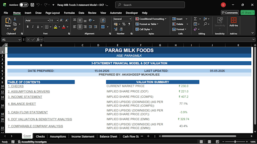Open the Borders dropdown arrow

(51, 27)
